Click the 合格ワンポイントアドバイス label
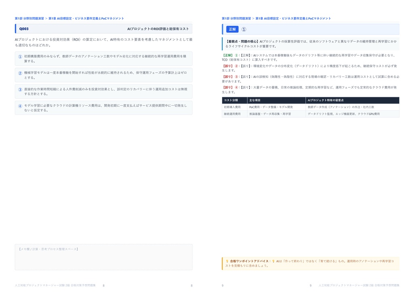Image resolution: width=414 pixels, height=293 pixels. [x=249, y=261]
